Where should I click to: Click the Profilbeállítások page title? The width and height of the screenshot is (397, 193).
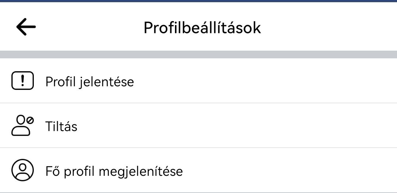tap(202, 28)
